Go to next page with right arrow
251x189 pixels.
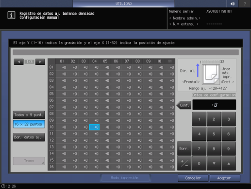(x=40, y=62)
